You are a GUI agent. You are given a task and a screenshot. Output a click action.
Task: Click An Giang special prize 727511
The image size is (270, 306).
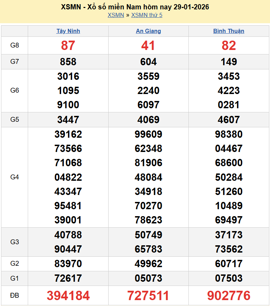(148, 296)
